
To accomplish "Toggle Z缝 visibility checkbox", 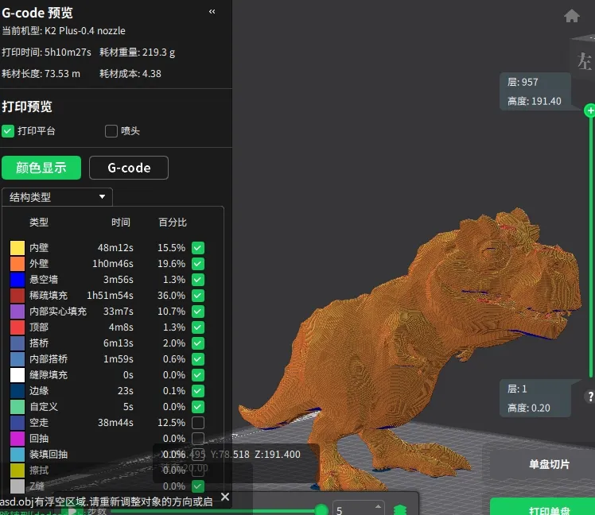I will click(x=198, y=486).
